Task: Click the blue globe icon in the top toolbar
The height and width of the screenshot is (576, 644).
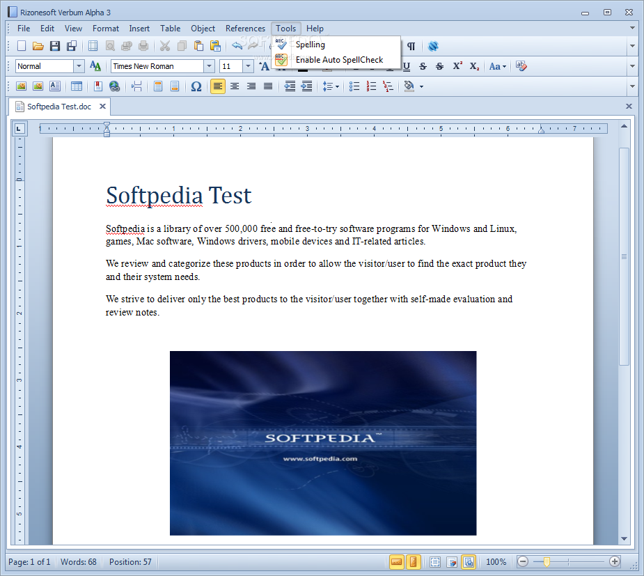Action: click(433, 46)
